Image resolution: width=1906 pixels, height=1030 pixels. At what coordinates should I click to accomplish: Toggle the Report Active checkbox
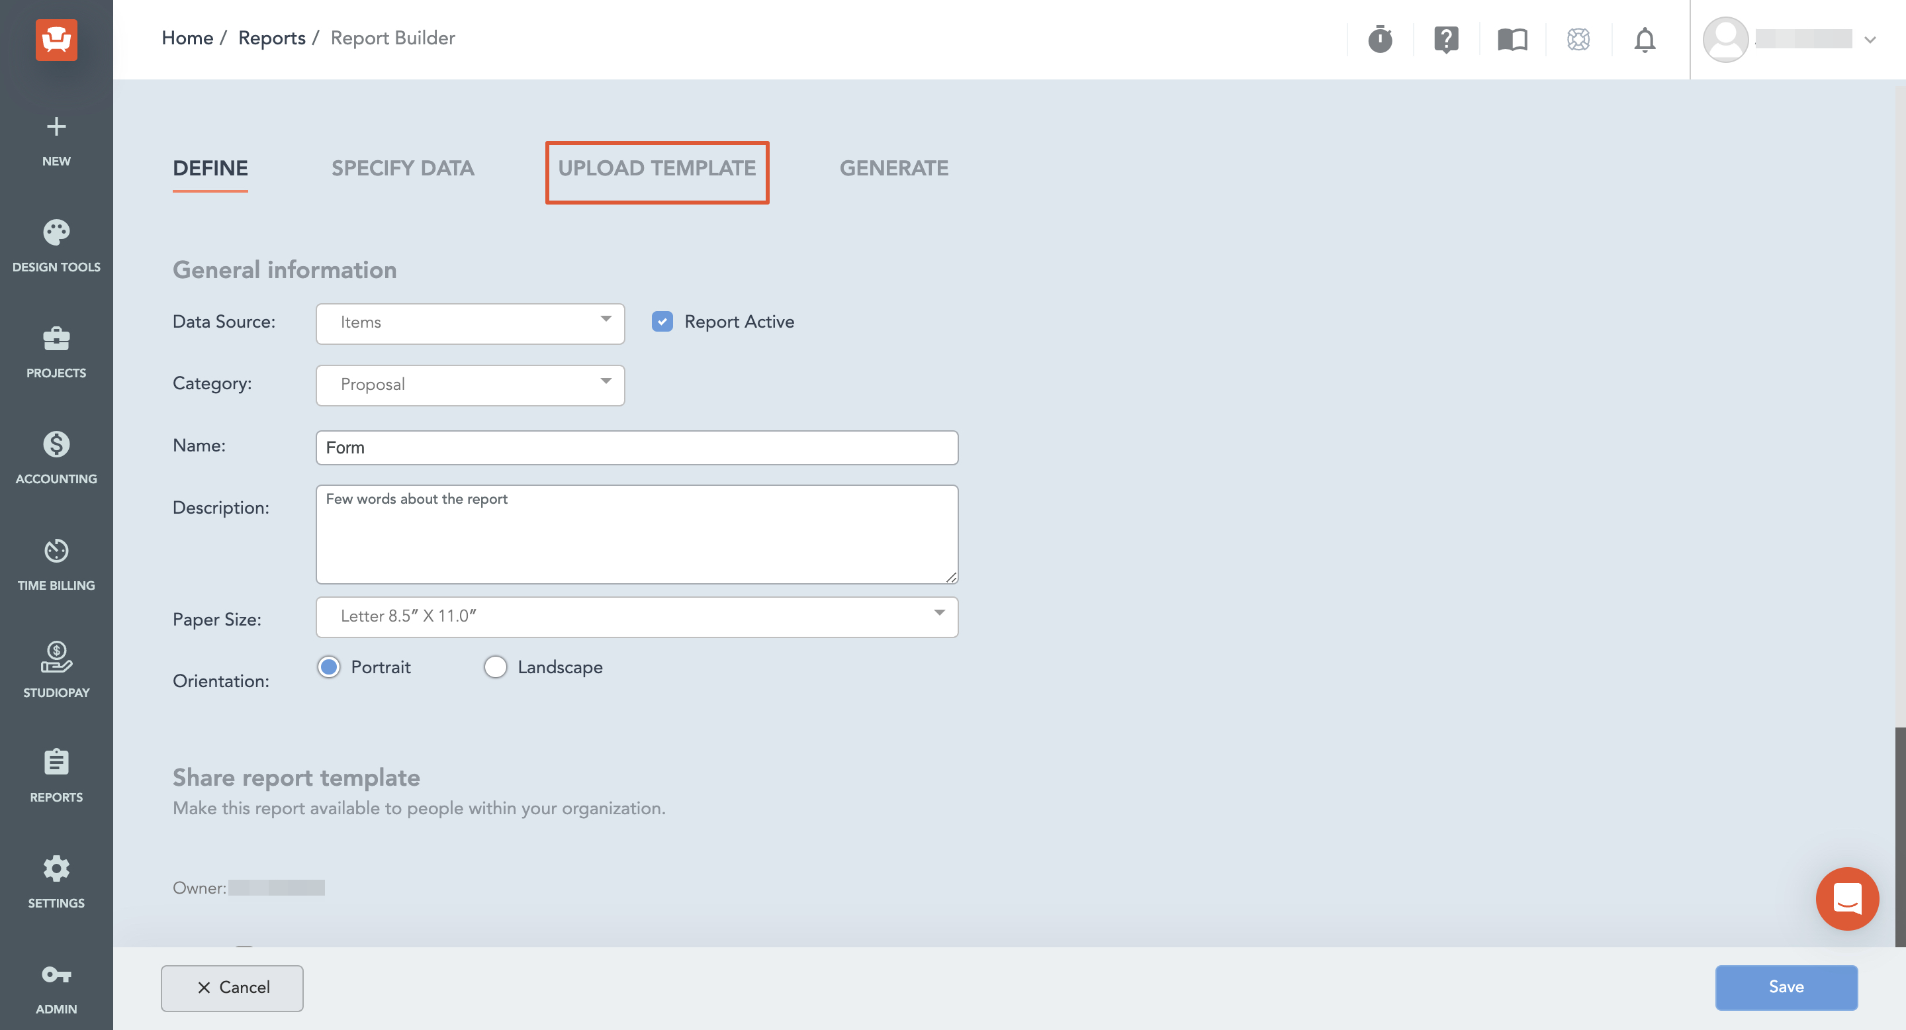(662, 321)
